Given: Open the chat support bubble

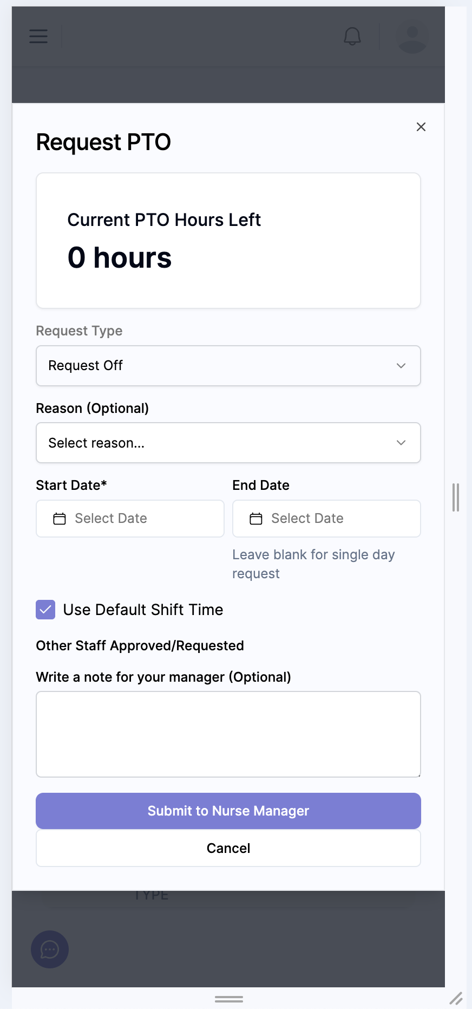Looking at the screenshot, I should pos(50,949).
